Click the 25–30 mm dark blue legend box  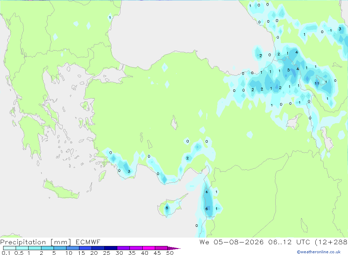(x=111, y=248)
